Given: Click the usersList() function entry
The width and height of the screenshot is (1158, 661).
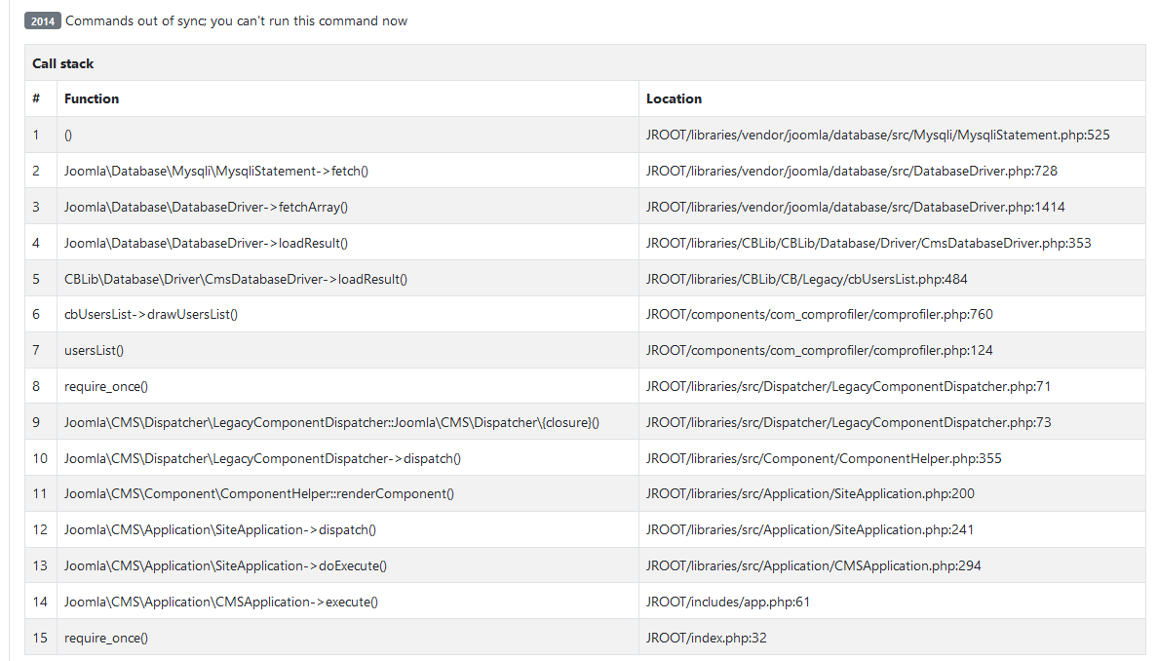Looking at the screenshot, I should point(94,350).
